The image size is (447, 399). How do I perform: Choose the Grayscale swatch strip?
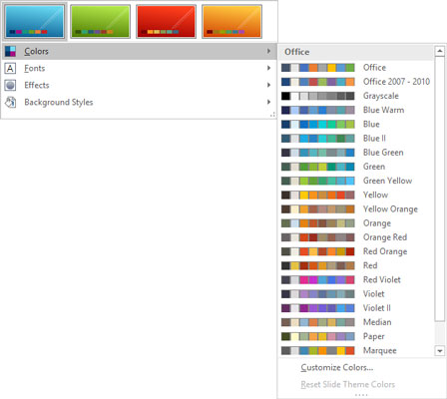point(318,96)
